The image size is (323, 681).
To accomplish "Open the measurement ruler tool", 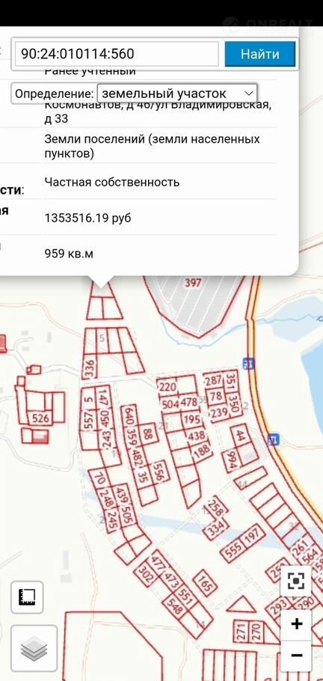I will 27,597.
